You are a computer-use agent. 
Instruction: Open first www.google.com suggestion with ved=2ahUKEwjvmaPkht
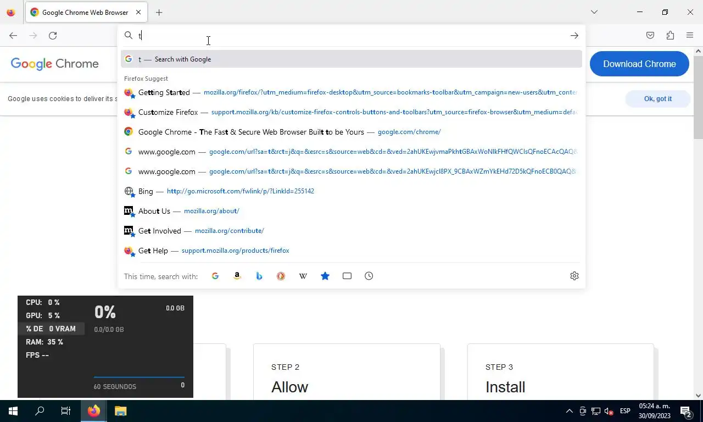[x=351, y=152]
